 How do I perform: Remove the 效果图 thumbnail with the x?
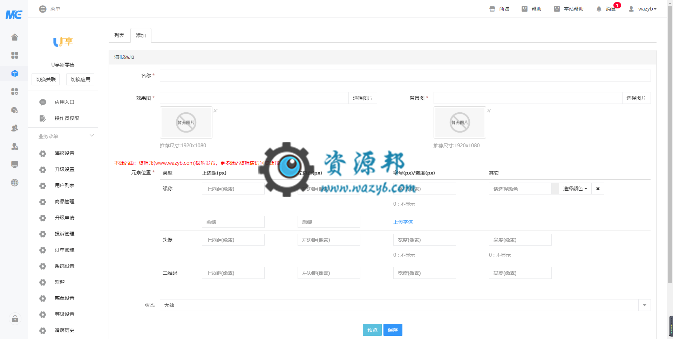pyautogui.click(x=216, y=111)
